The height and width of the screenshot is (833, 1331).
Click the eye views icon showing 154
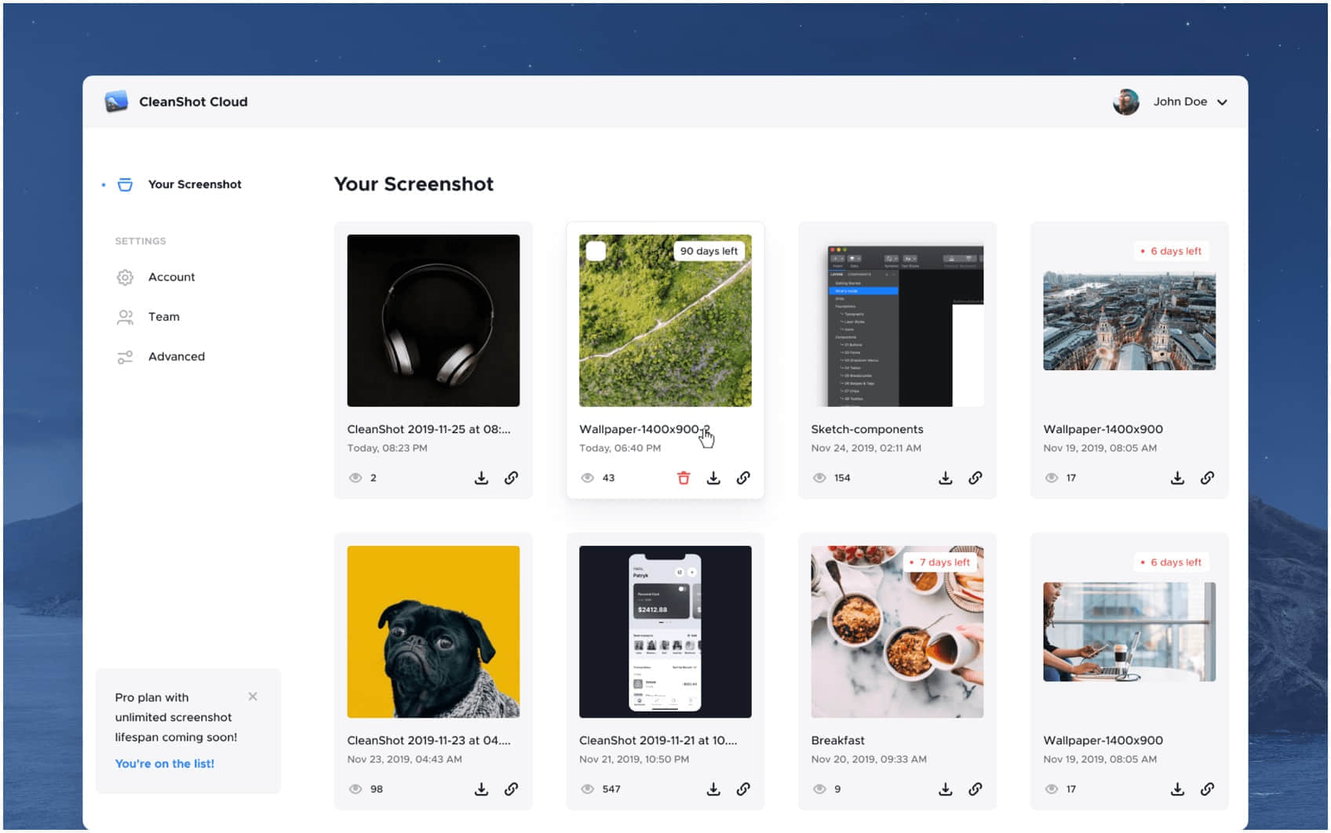click(x=819, y=478)
